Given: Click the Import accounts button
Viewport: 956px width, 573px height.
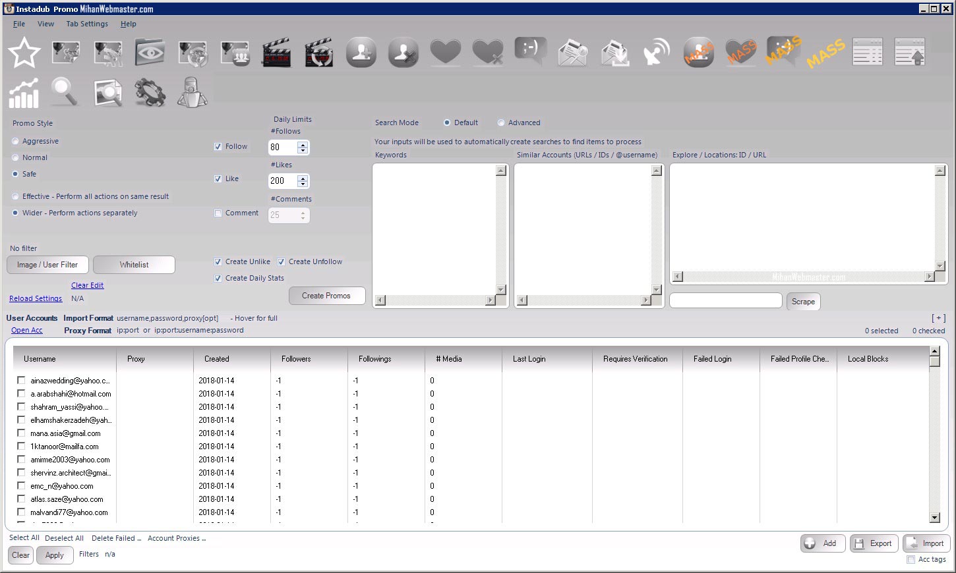Looking at the screenshot, I should tap(926, 543).
